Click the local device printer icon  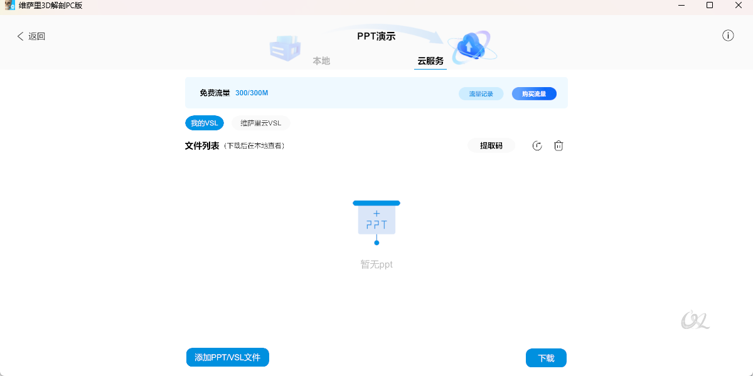coord(286,48)
